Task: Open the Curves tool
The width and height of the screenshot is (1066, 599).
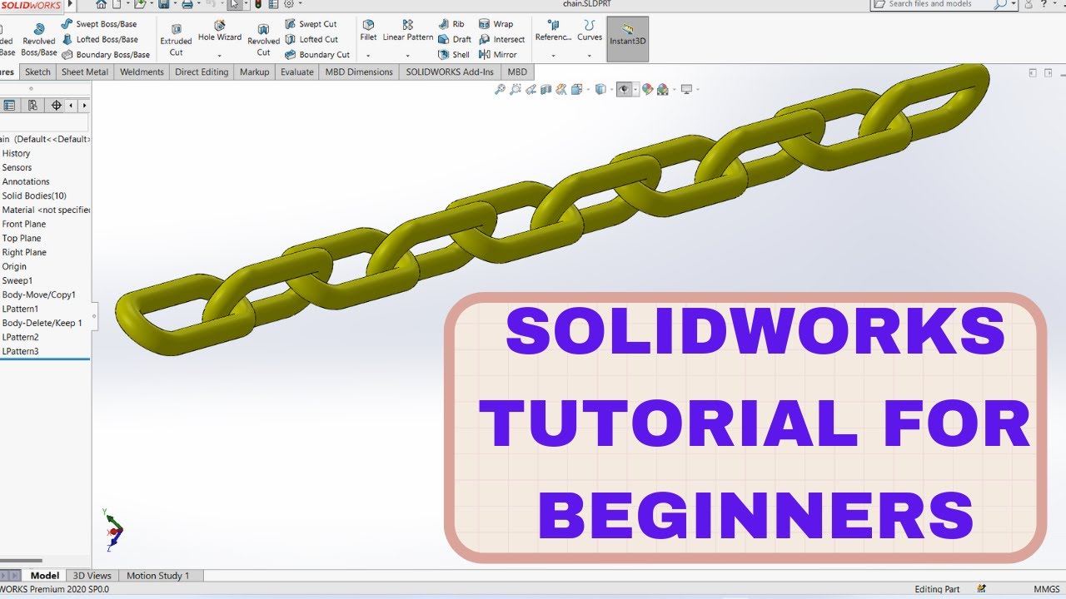Action: point(590,31)
